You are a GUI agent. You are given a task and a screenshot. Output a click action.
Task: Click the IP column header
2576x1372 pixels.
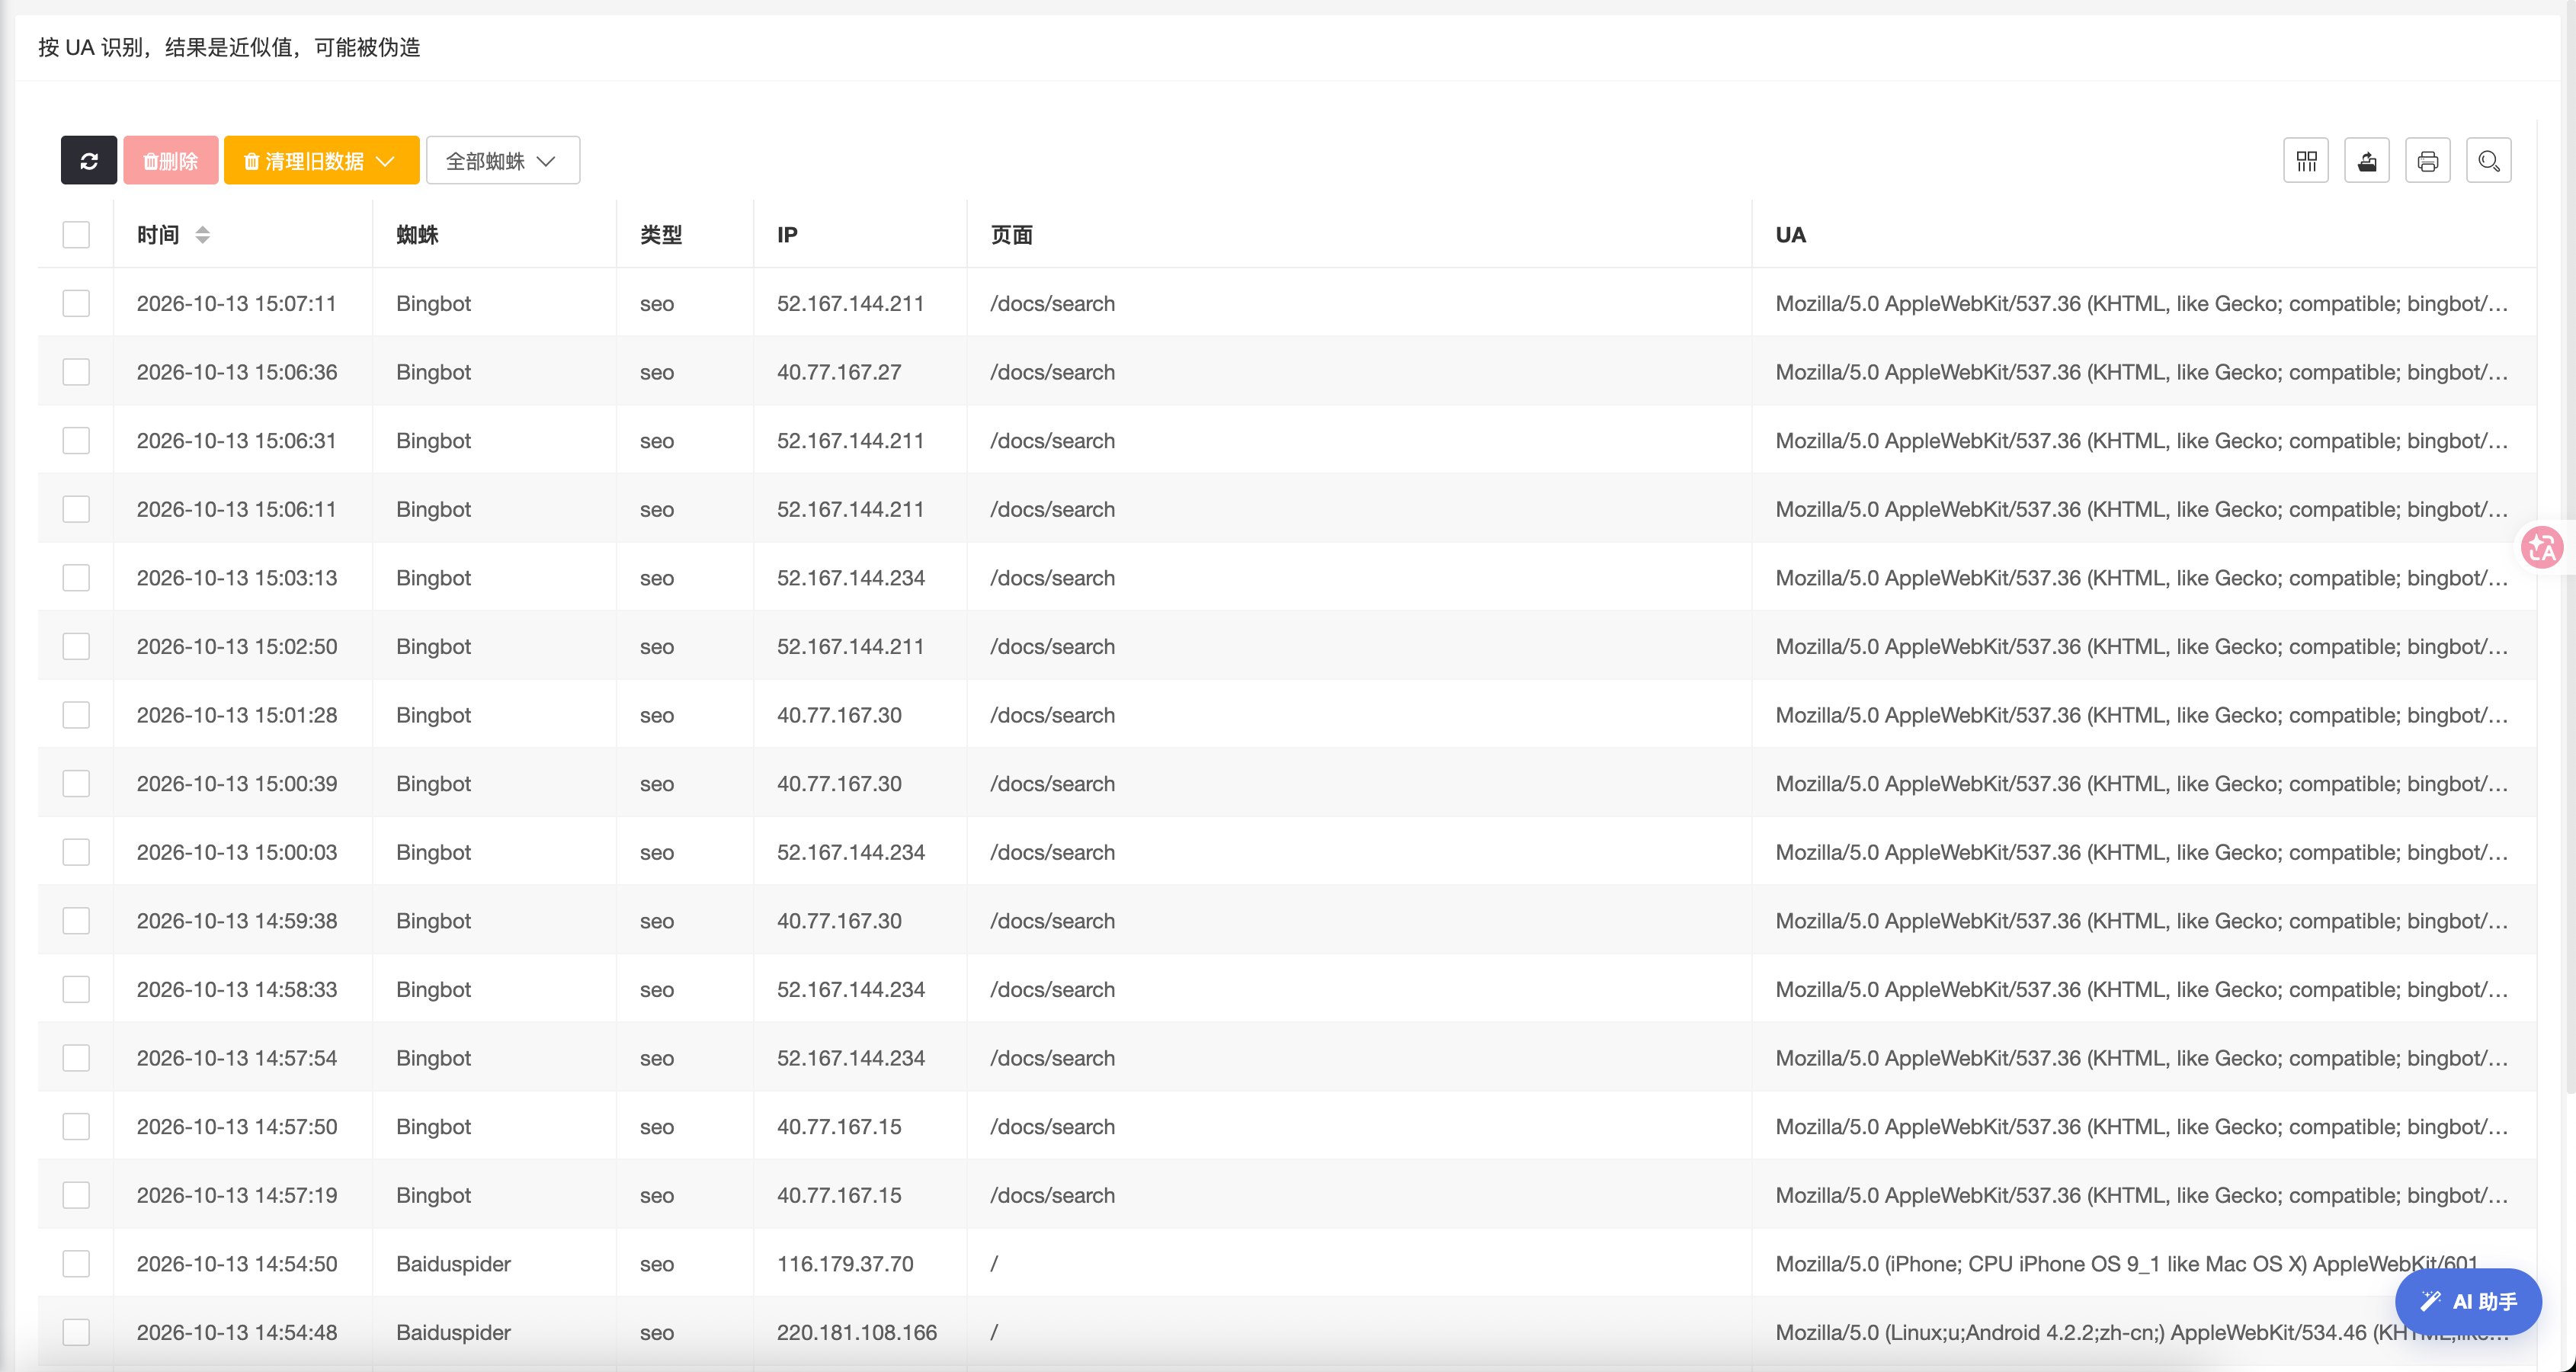[x=787, y=235]
